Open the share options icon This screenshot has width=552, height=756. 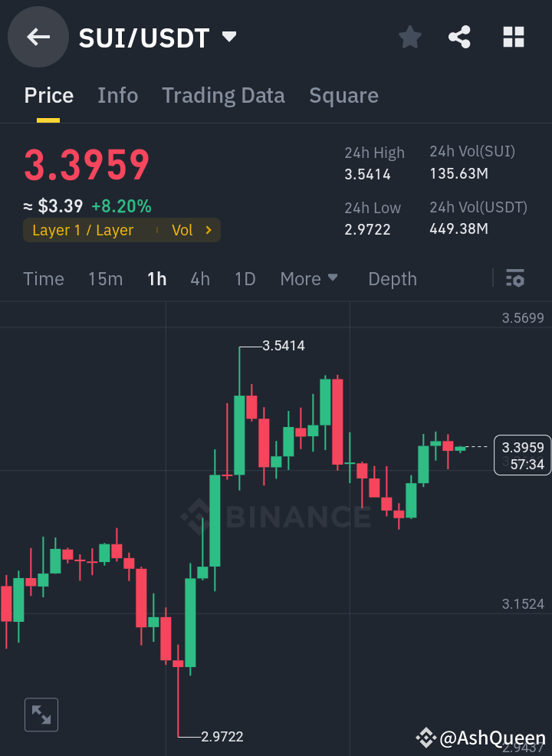[459, 37]
